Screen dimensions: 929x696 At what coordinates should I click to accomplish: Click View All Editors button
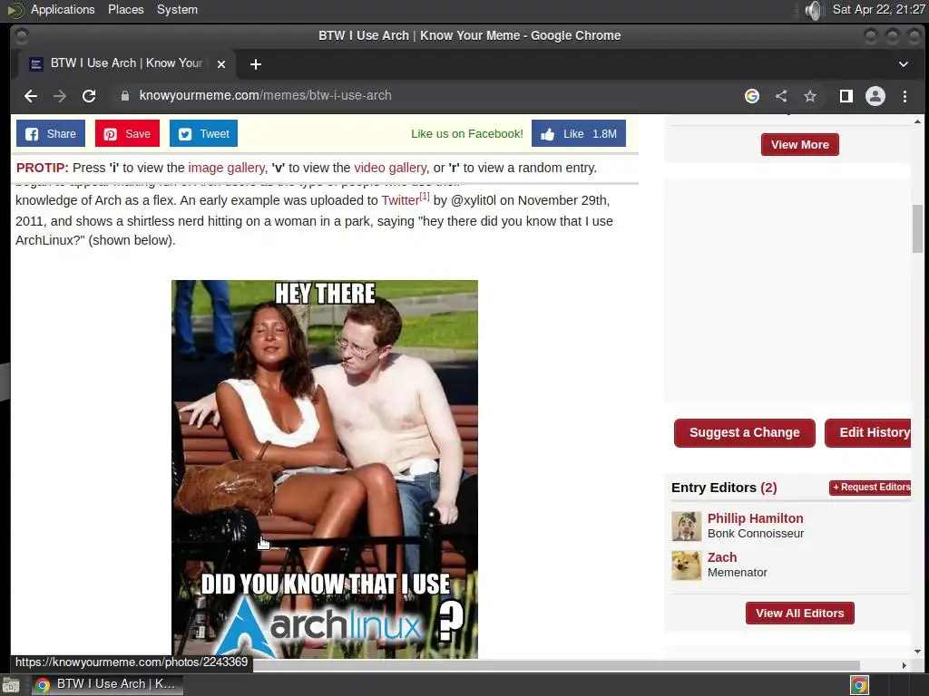pos(800,614)
